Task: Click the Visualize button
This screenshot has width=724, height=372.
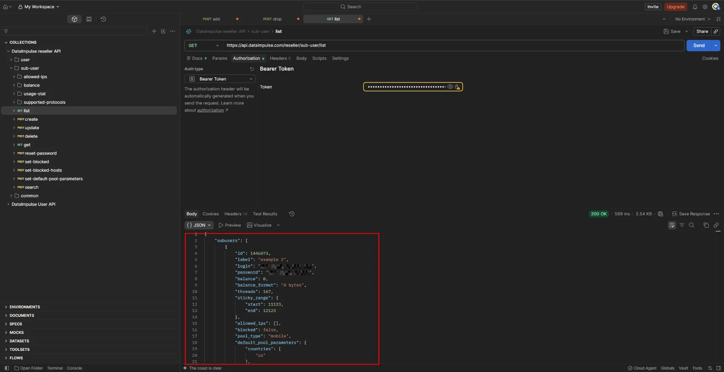Action: pyautogui.click(x=259, y=225)
